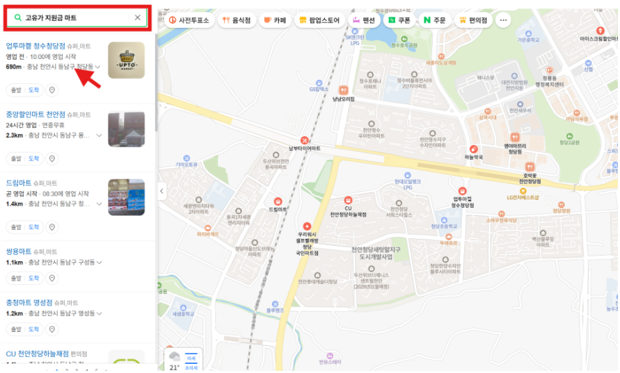Set 드림마트 as 도착 destination

coord(33,227)
